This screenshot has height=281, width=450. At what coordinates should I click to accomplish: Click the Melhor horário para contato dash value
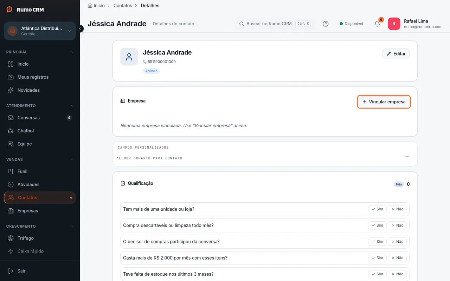tap(407, 156)
